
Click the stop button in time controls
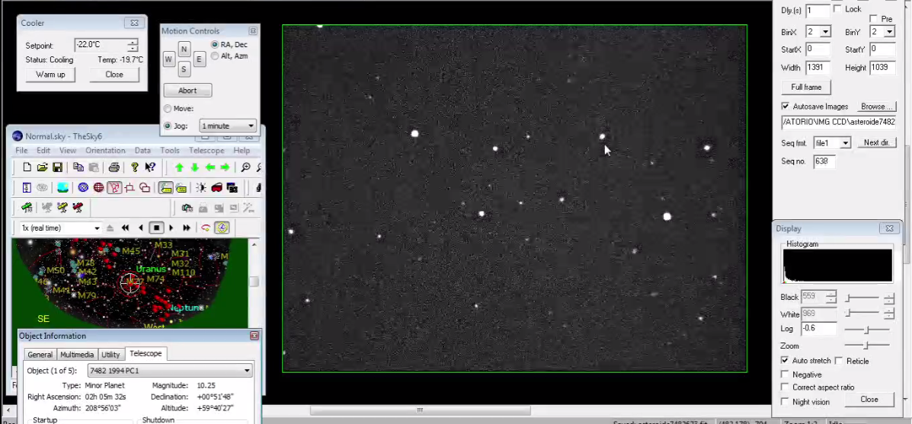(156, 228)
